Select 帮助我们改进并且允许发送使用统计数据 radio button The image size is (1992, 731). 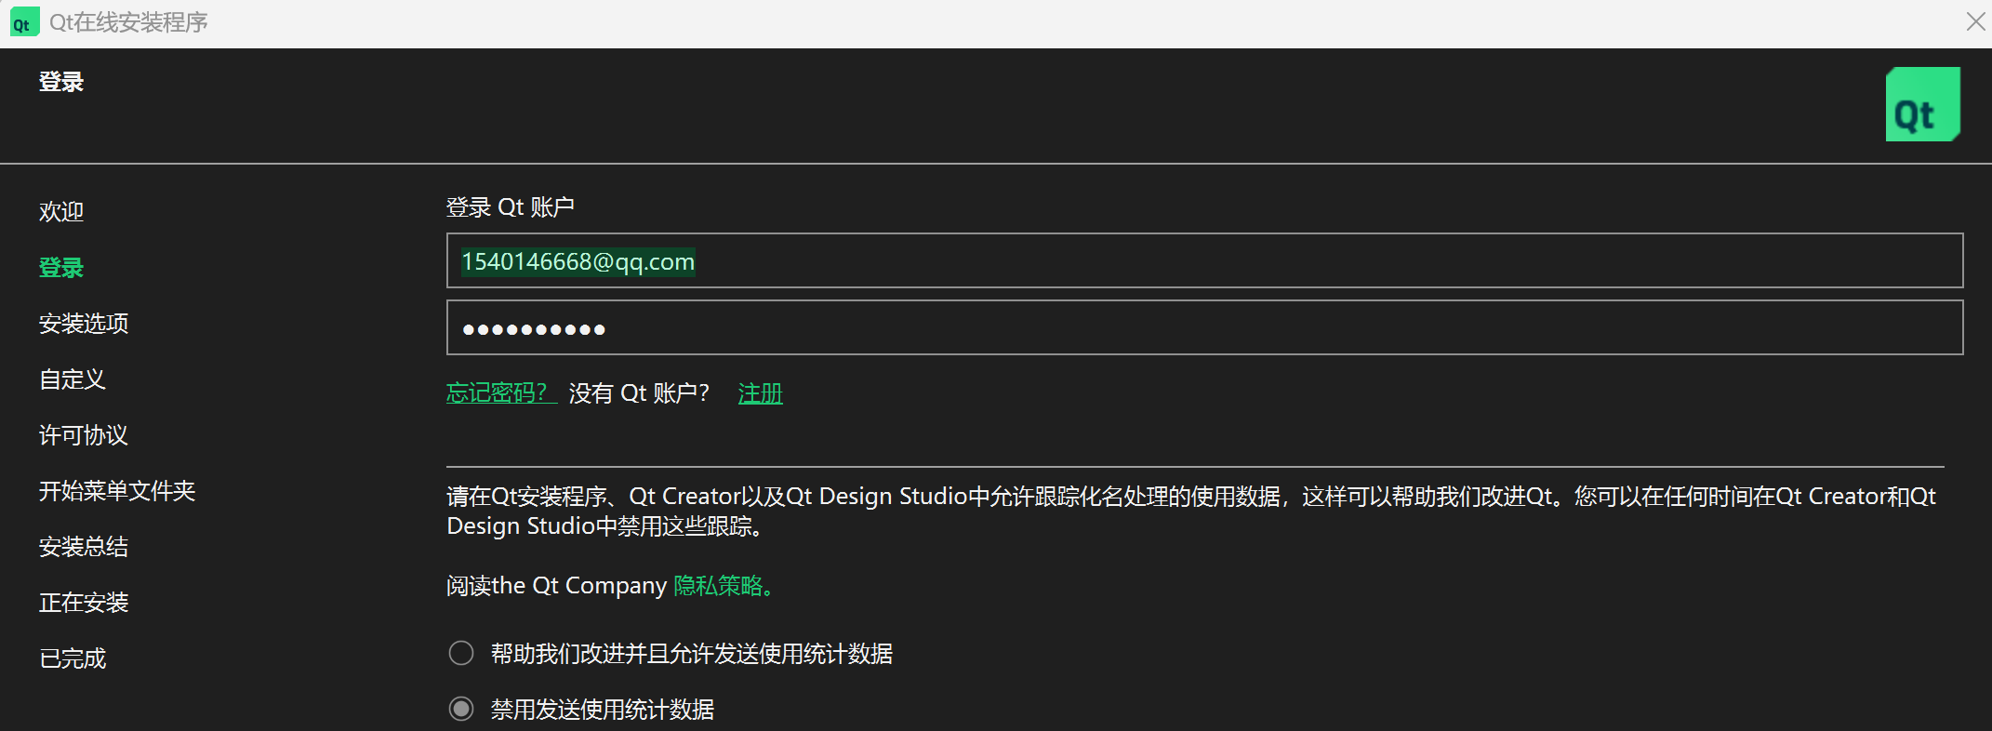(x=461, y=653)
